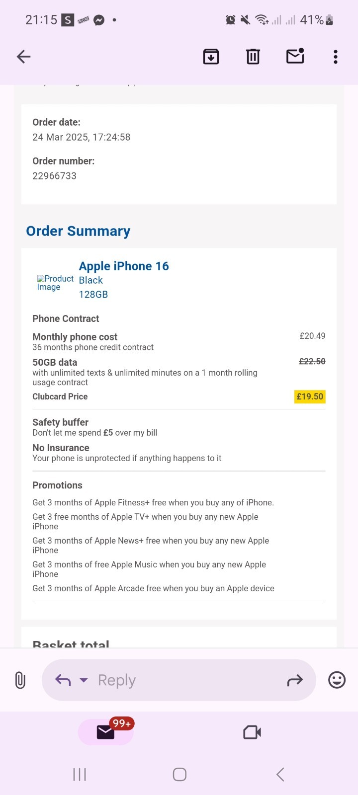The image size is (358, 795).
Task: Tap the battery indicator in the status bar
Action: pos(329,20)
